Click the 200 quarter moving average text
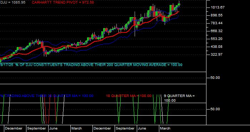This screenshot has height=132, width=250. point(91,65)
